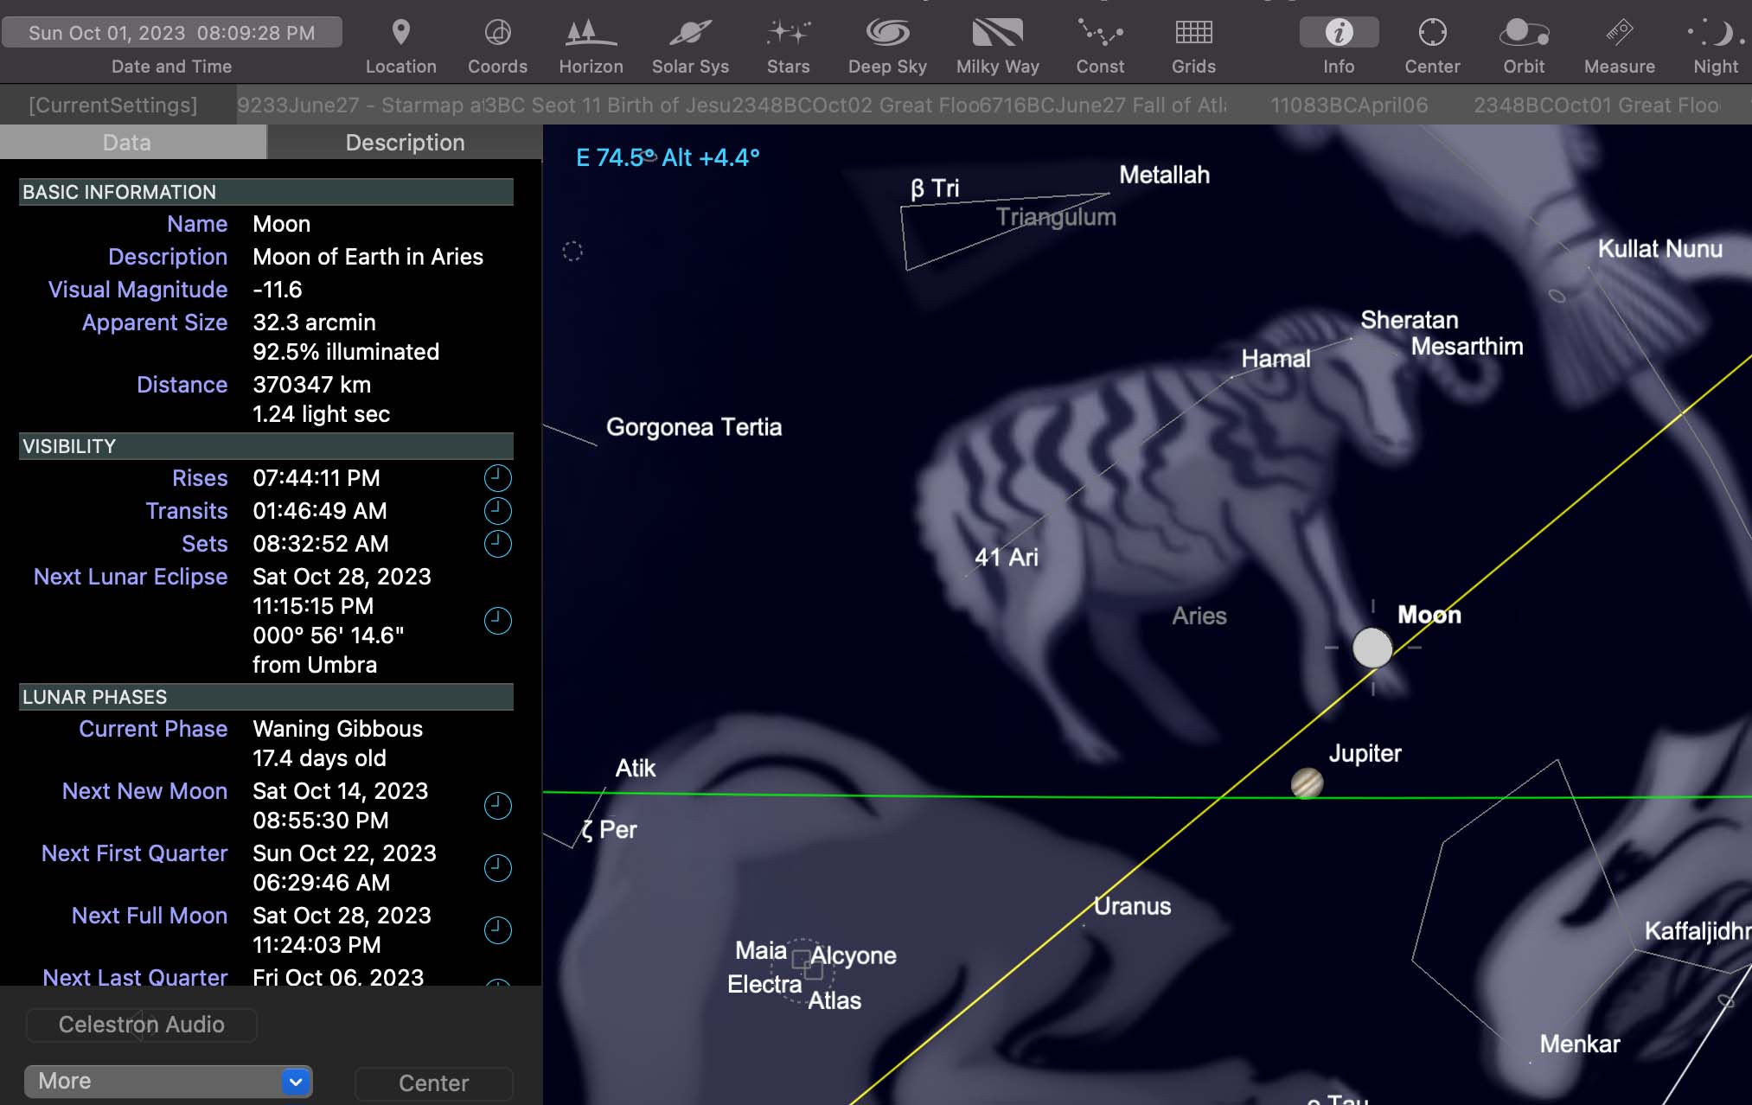Click the Hamal star label
The image size is (1752, 1105).
pos(1276,358)
